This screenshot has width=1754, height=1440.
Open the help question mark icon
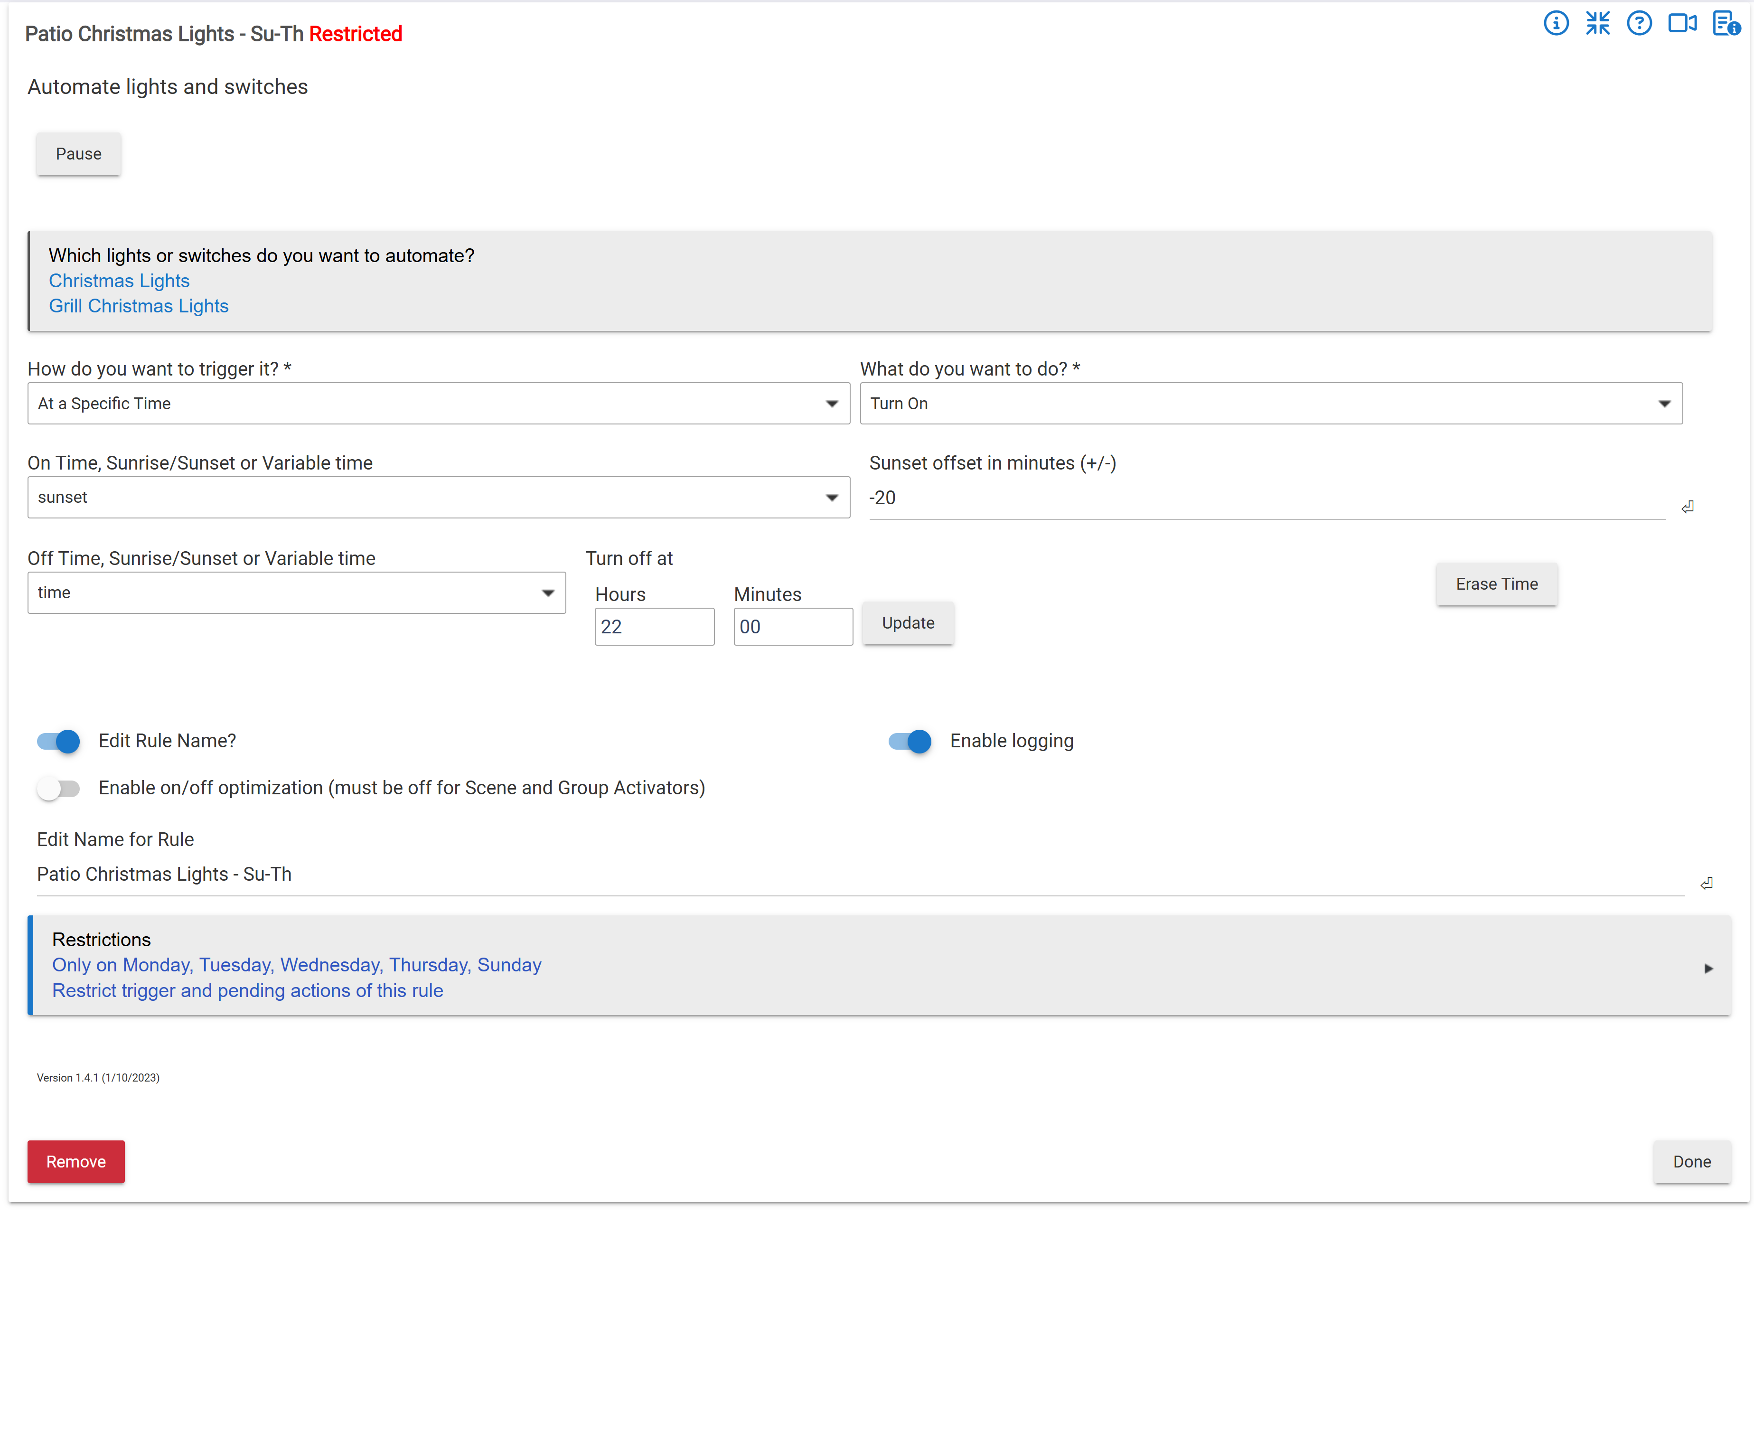point(1639,23)
